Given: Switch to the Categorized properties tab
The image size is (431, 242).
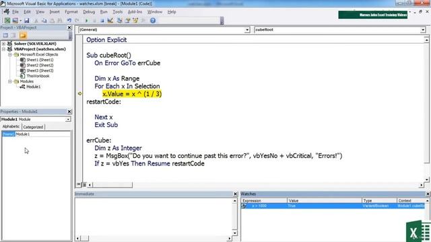Looking at the screenshot, I should click(33, 127).
